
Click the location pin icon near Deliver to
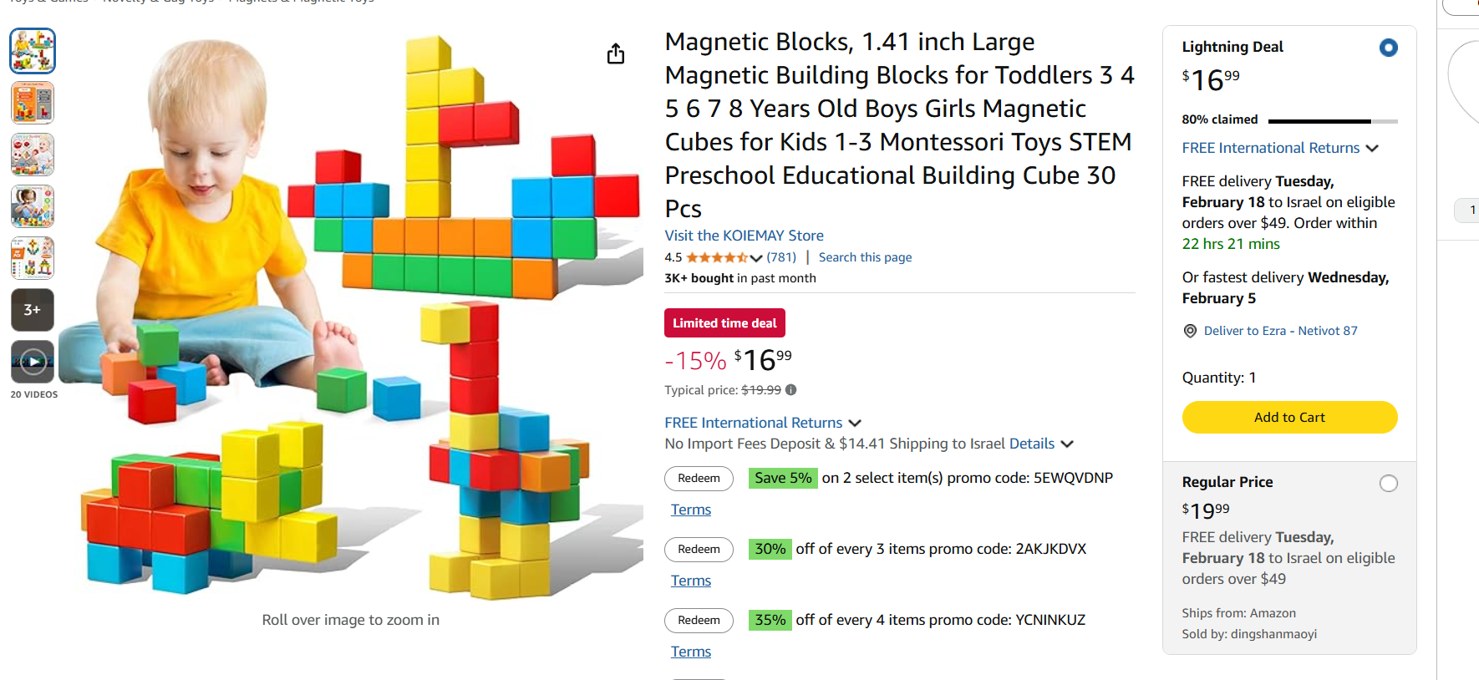click(x=1190, y=331)
